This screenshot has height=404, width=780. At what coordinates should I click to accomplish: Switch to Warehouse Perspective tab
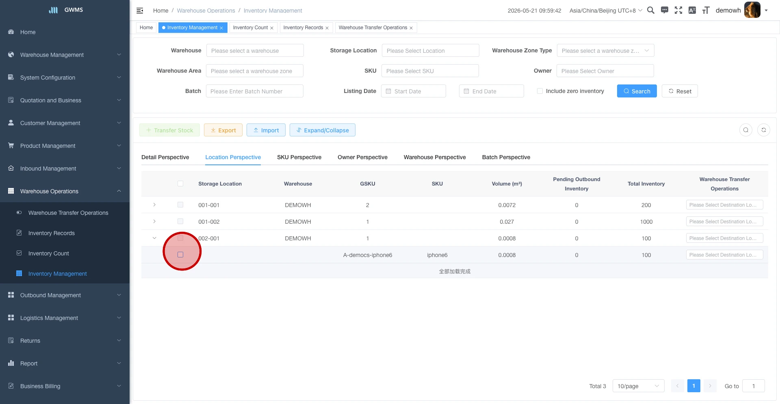435,157
